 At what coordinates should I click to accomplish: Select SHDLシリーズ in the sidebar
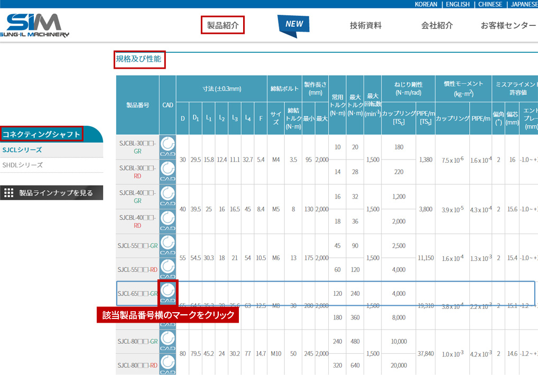[22, 165]
